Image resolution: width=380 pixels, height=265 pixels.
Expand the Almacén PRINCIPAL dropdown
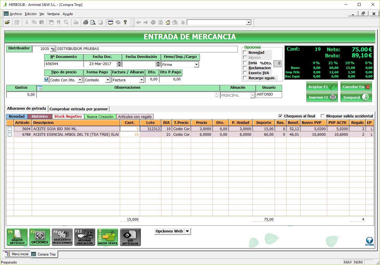(x=252, y=95)
